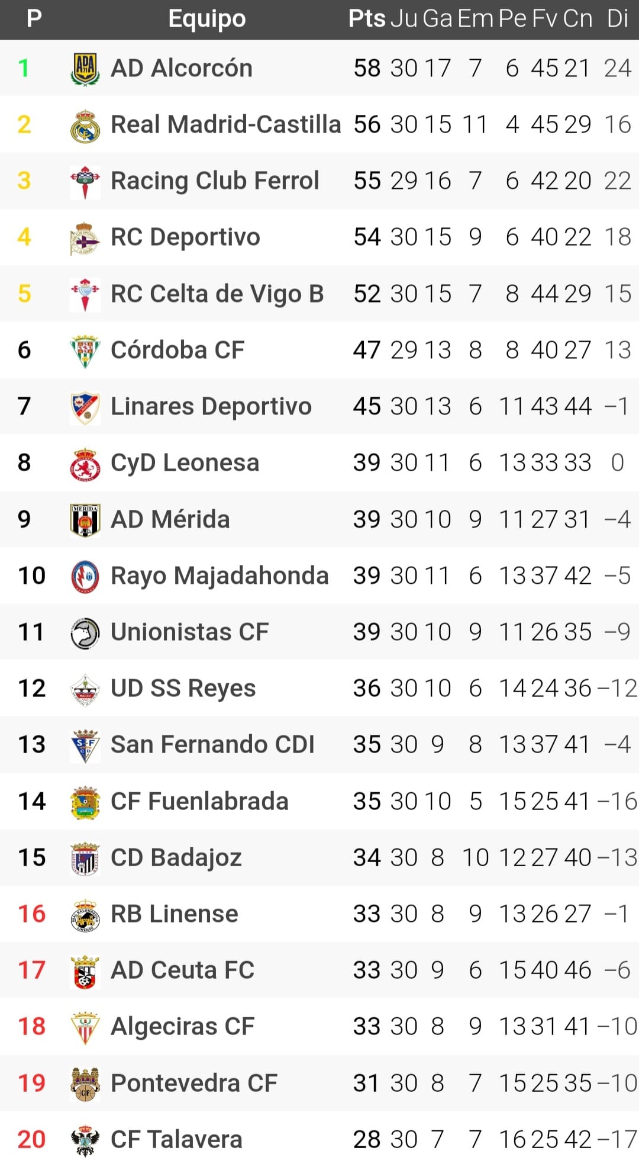Open Linares Deportivo team name link
The width and height of the screenshot is (639, 1167).
(x=211, y=407)
